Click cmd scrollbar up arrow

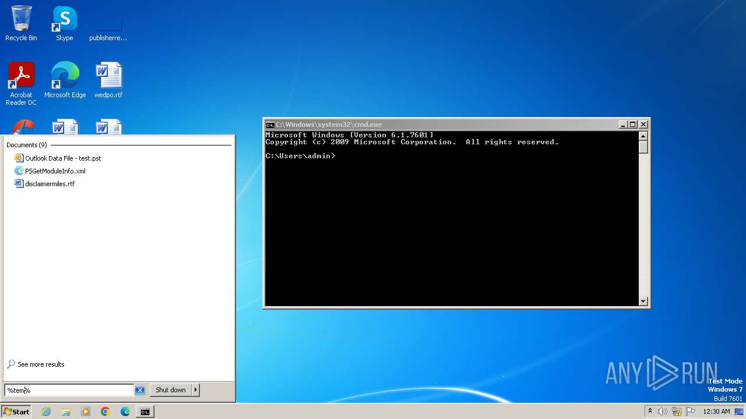tap(643, 136)
